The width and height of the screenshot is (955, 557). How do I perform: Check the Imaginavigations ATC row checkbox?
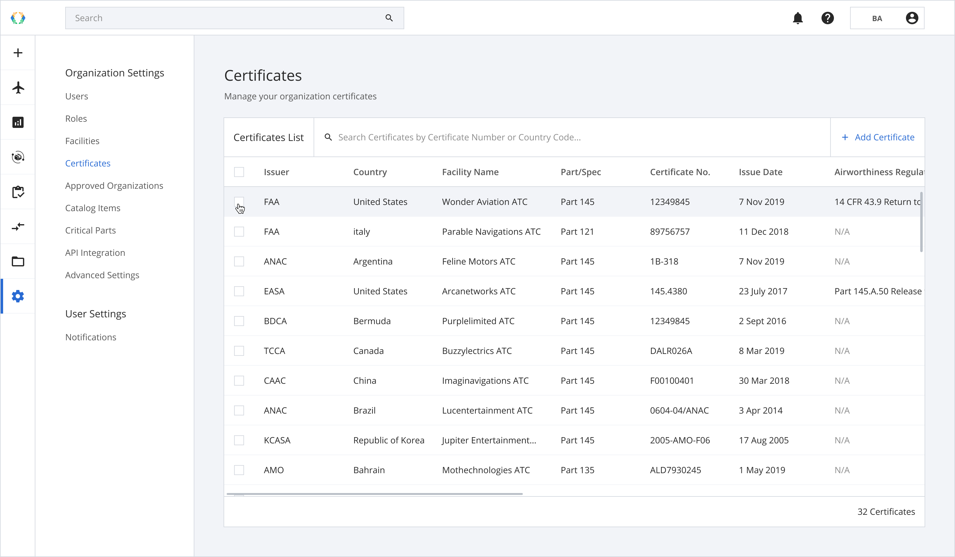coord(239,381)
